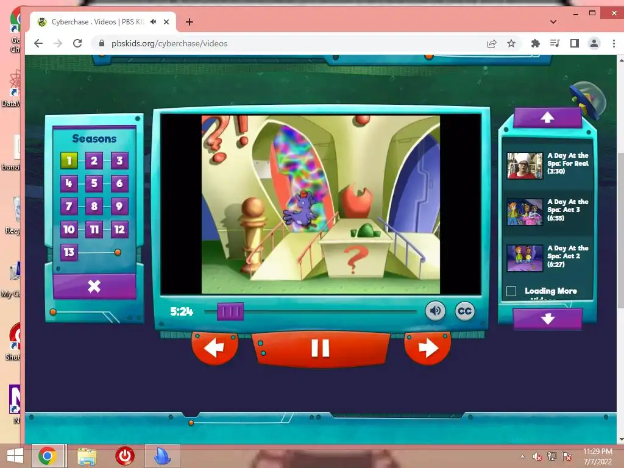Select Season 1

69,161
